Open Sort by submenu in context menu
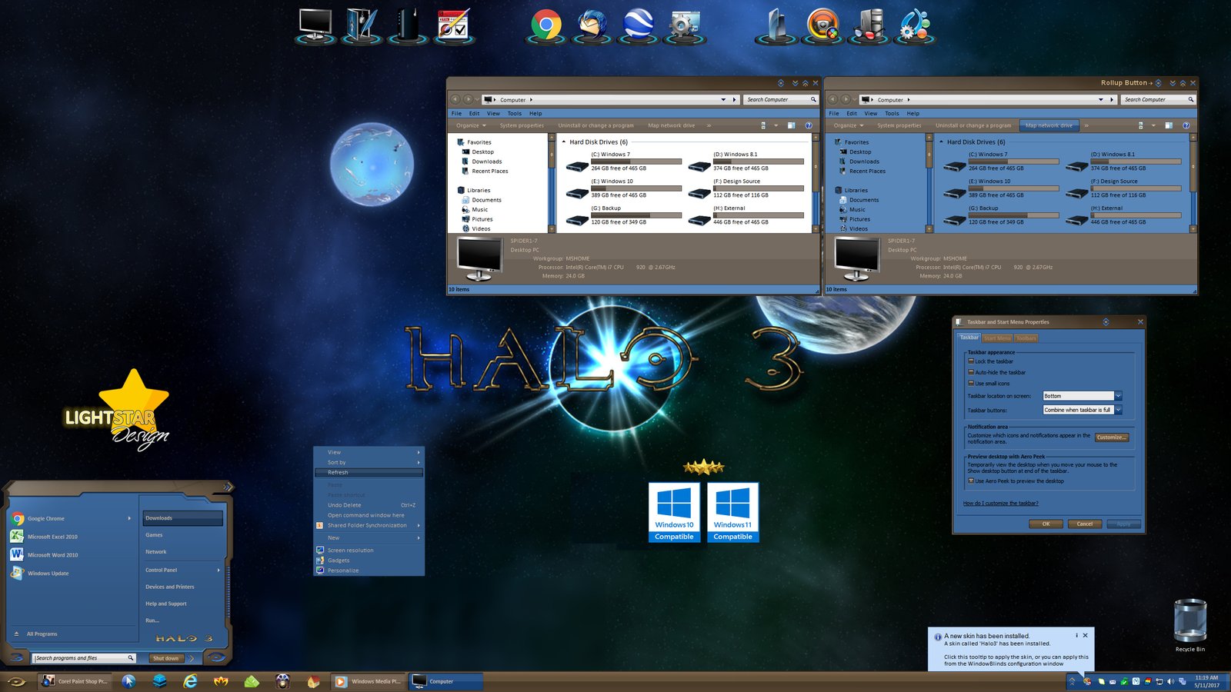1231x692 pixels. (x=369, y=463)
